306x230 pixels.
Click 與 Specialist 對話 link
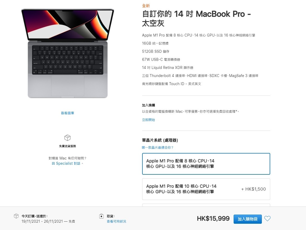(66, 163)
